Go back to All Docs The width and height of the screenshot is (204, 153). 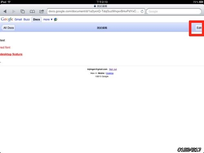[8, 28]
